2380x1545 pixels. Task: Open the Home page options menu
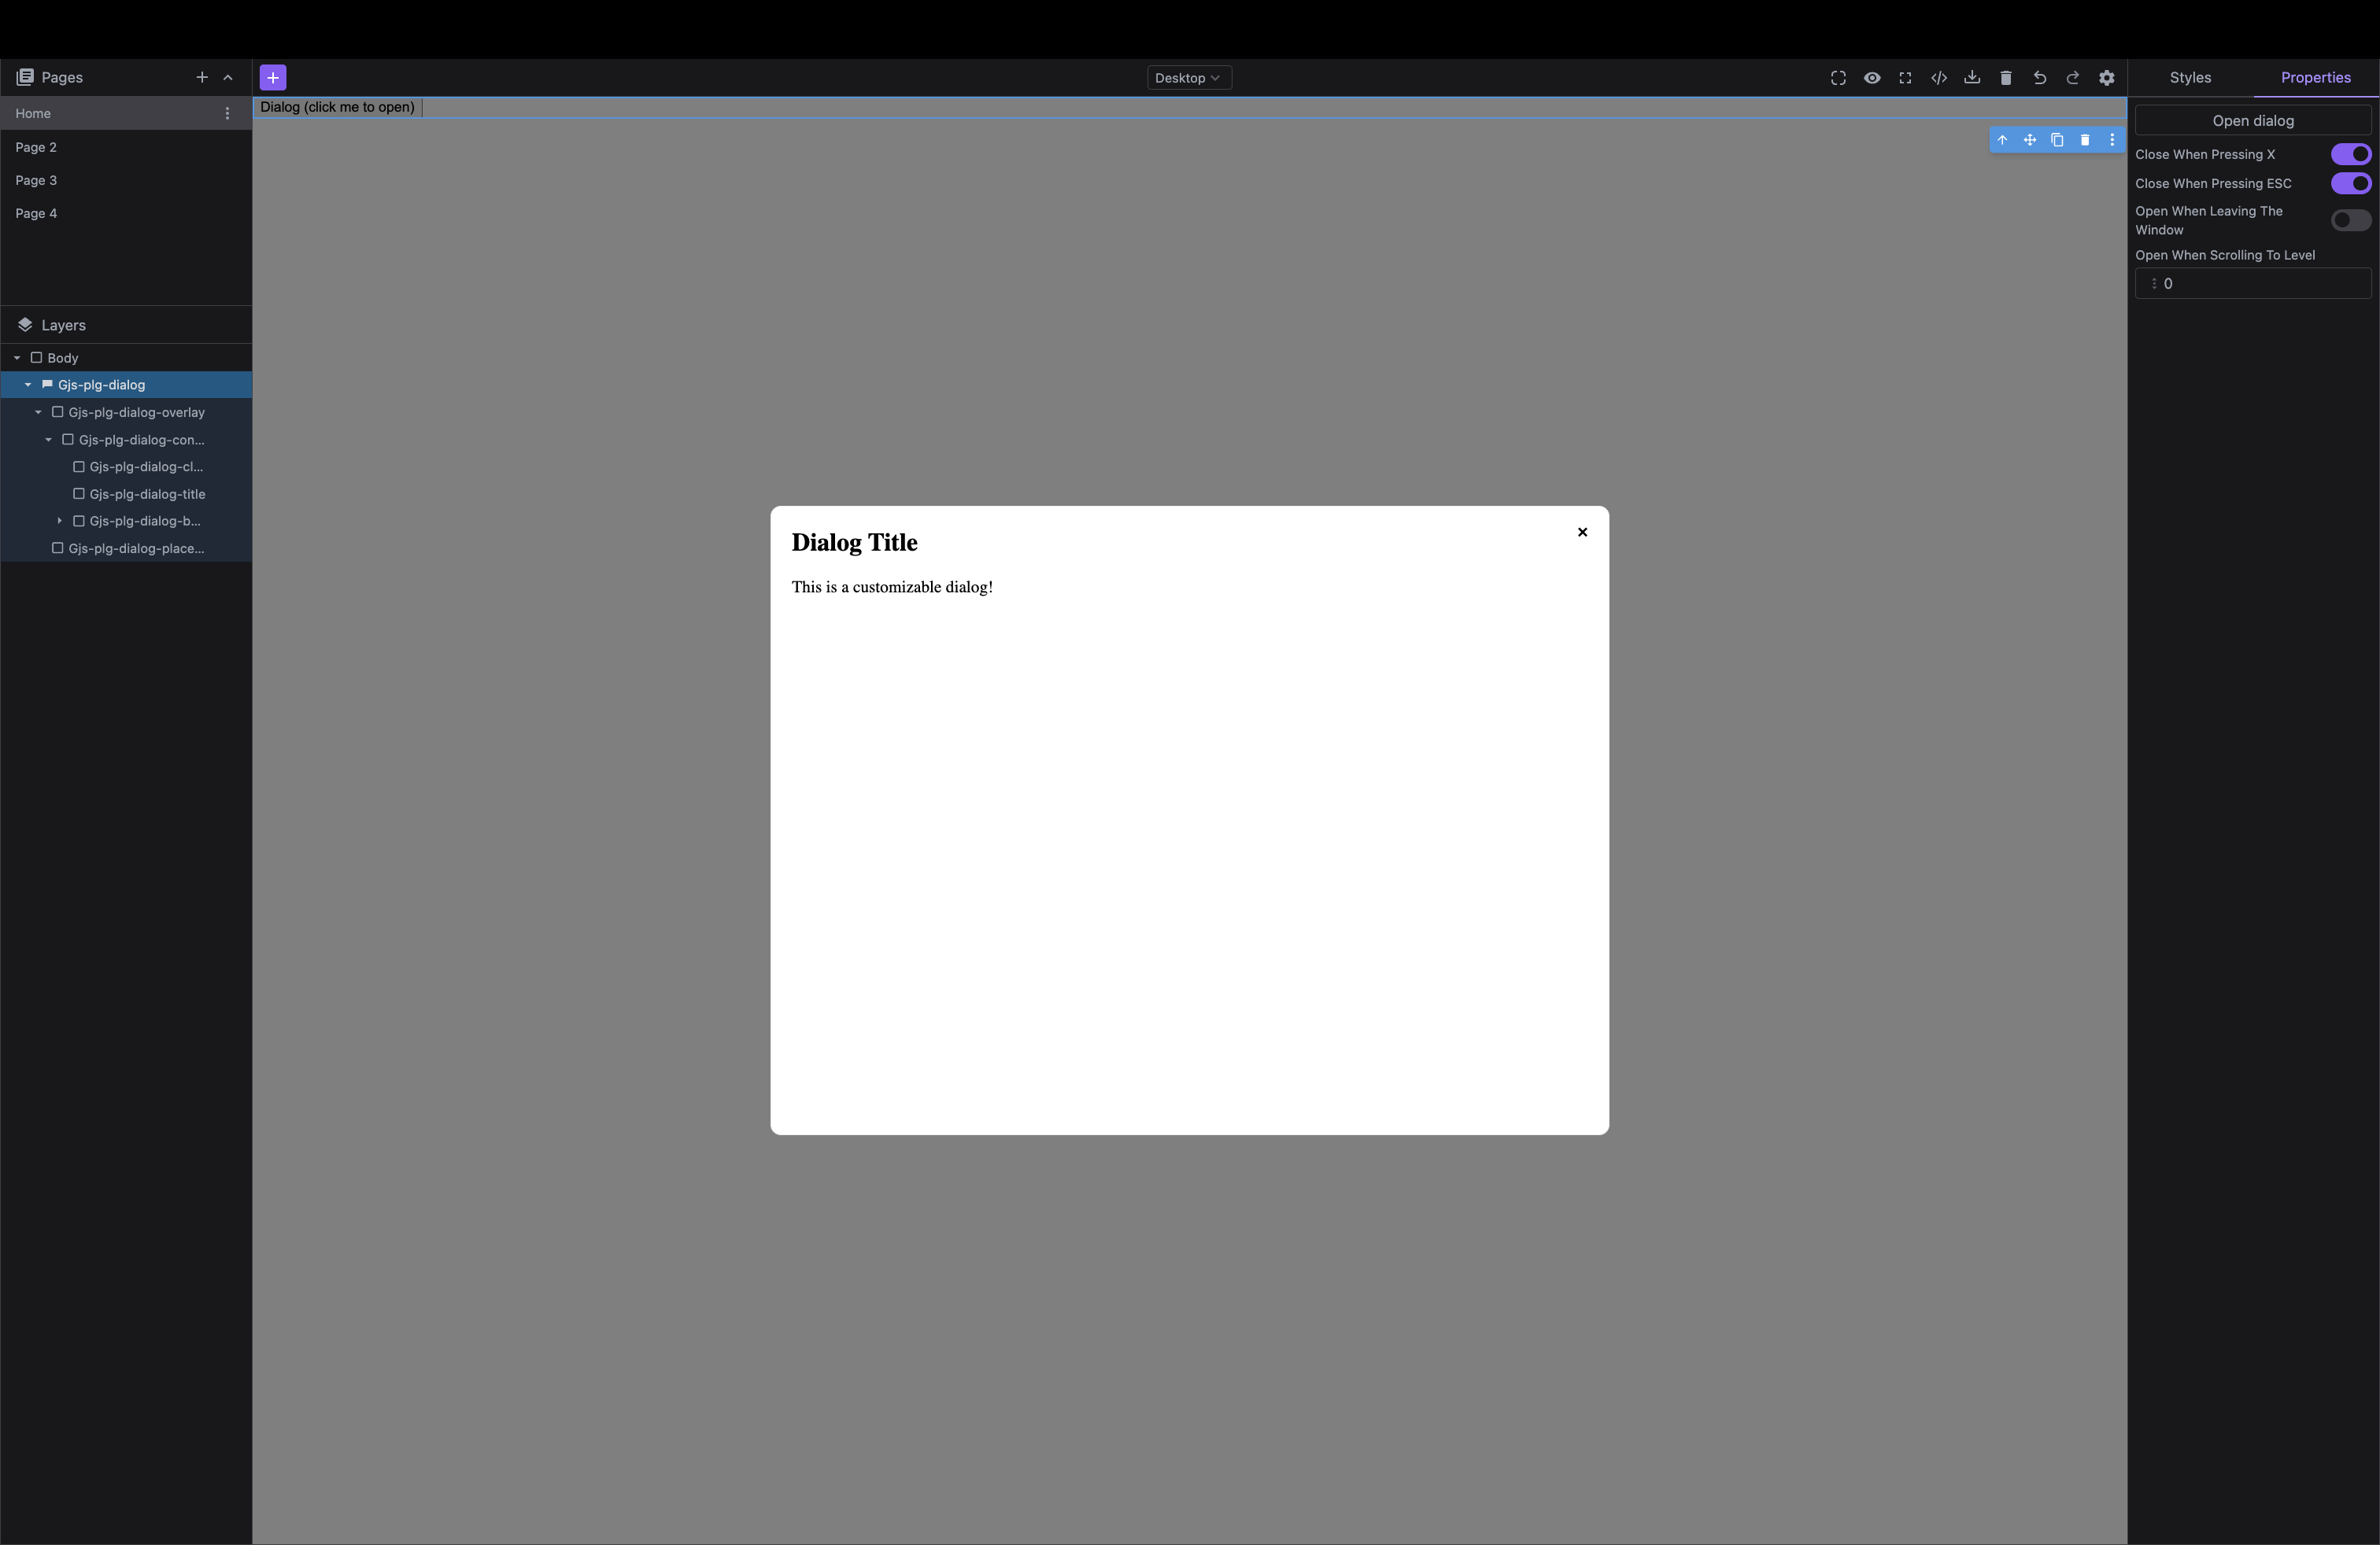coord(227,113)
